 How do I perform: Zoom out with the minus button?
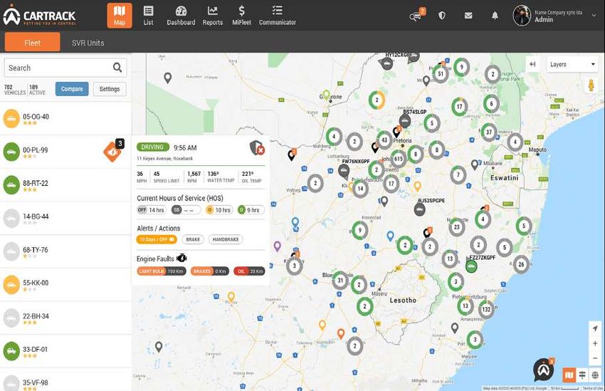coord(595,358)
